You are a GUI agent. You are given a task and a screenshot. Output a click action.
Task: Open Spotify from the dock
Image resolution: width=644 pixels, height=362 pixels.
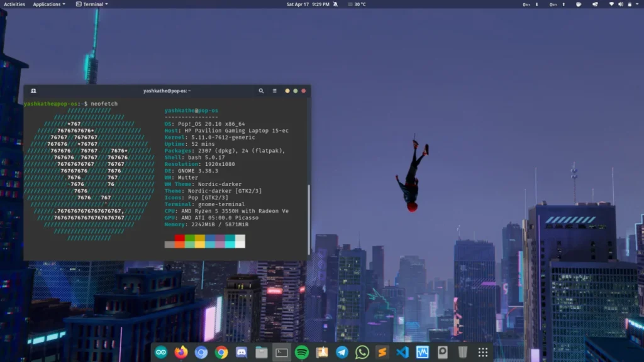pos(302,352)
